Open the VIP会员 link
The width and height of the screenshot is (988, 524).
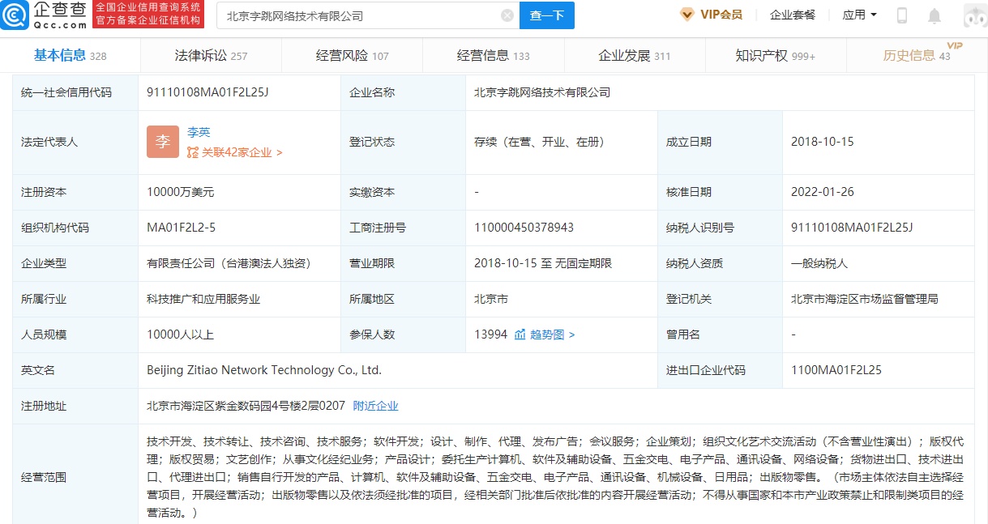pyautogui.click(x=721, y=15)
